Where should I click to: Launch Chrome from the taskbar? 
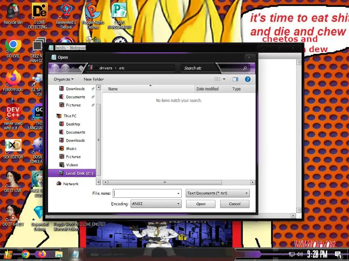pyautogui.click(x=26, y=254)
